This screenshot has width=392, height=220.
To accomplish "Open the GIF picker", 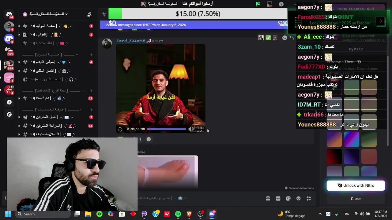I will [x=278, y=199].
